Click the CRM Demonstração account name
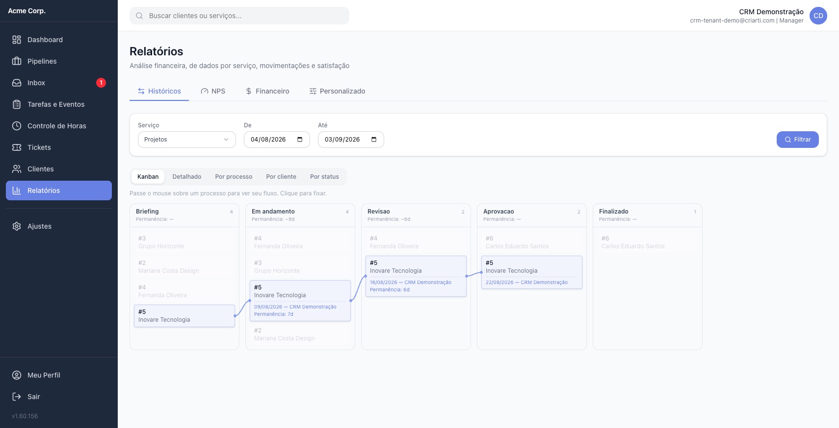This screenshot has height=428, width=839. click(771, 12)
